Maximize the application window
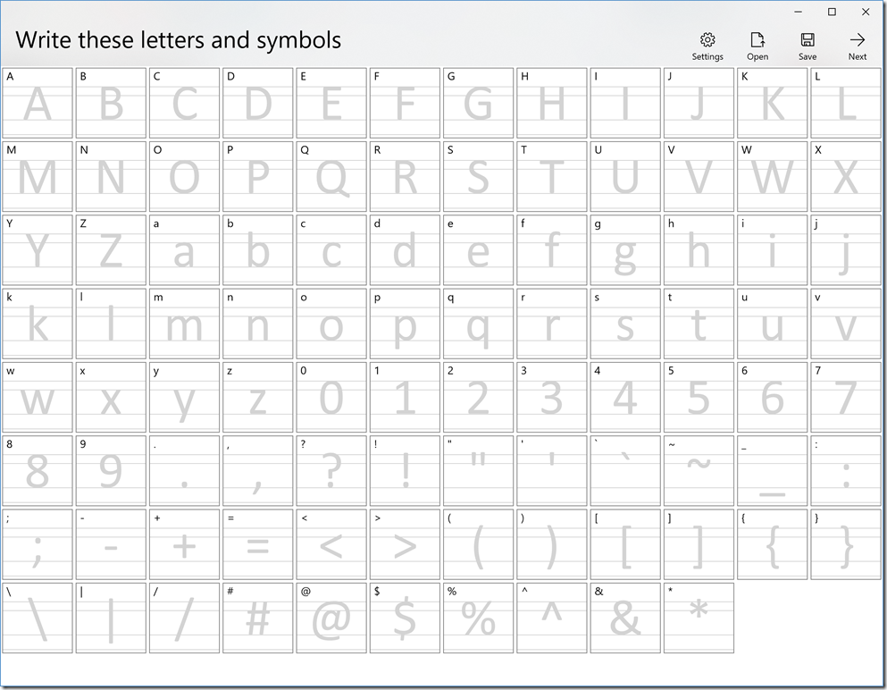887x690 pixels. (832, 12)
